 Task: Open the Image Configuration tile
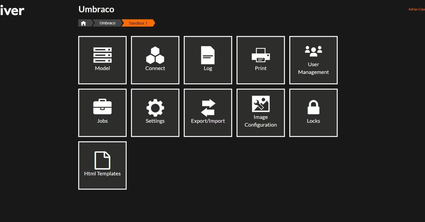[261, 113]
